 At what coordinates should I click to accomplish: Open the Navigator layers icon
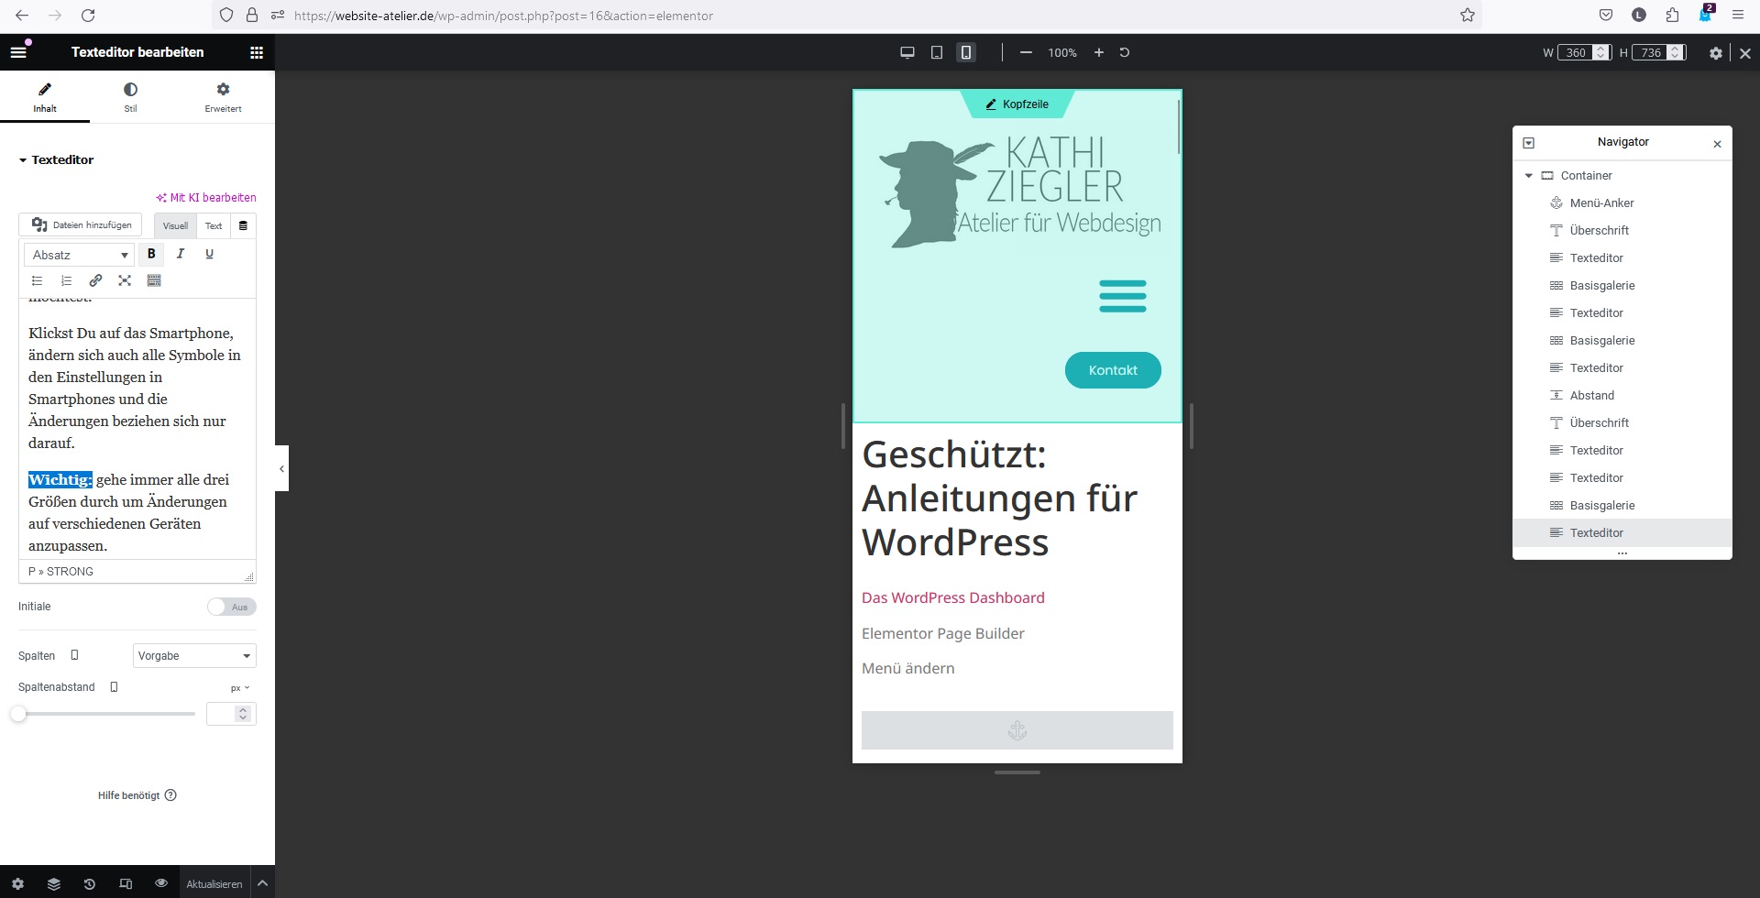pyautogui.click(x=53, y=883)
